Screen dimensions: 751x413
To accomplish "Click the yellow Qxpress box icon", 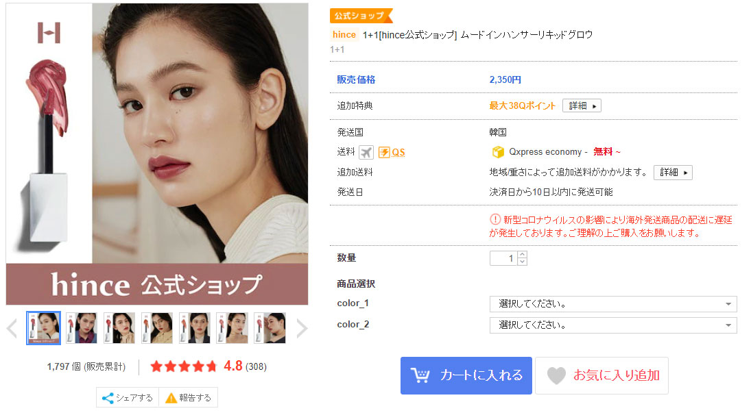I will tap(498, 151).
